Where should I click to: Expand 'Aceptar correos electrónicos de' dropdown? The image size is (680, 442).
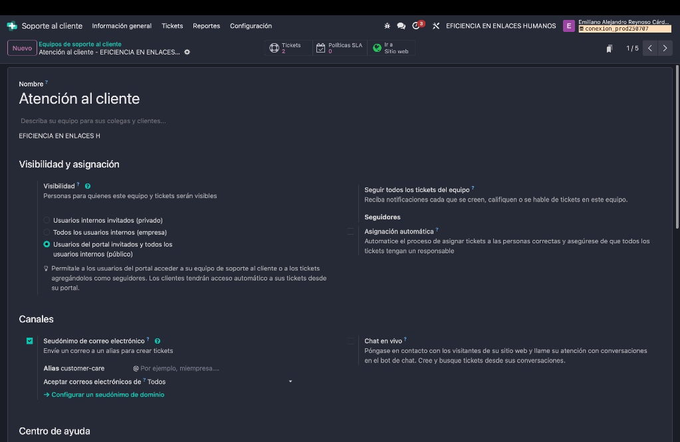pos(219,382)
